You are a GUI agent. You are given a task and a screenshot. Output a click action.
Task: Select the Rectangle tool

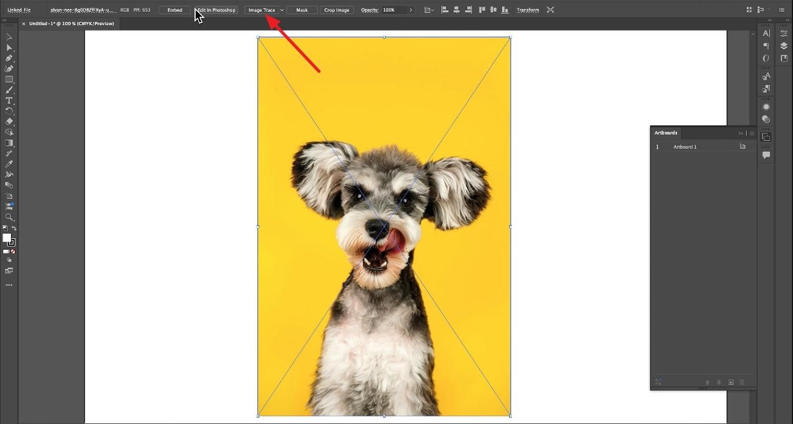(9, 79)
